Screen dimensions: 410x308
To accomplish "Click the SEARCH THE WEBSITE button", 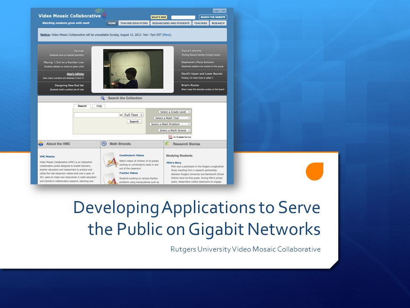I will [213, 17].
